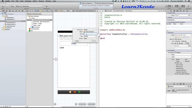The height and width of the screenshot is (108, 192).
Task: Click Connect in the outlet popup
Action: pyautogui.click(x=94, y=41)
